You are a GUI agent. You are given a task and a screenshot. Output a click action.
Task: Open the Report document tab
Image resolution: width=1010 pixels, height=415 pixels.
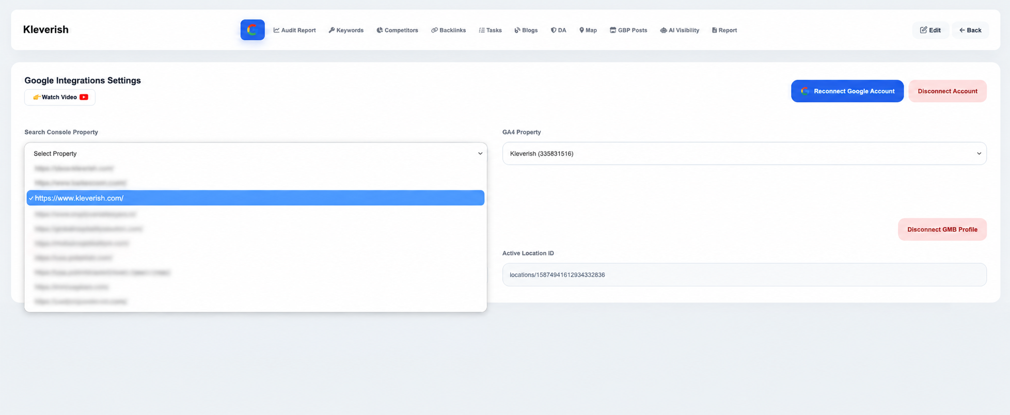[x=724, y=30]
